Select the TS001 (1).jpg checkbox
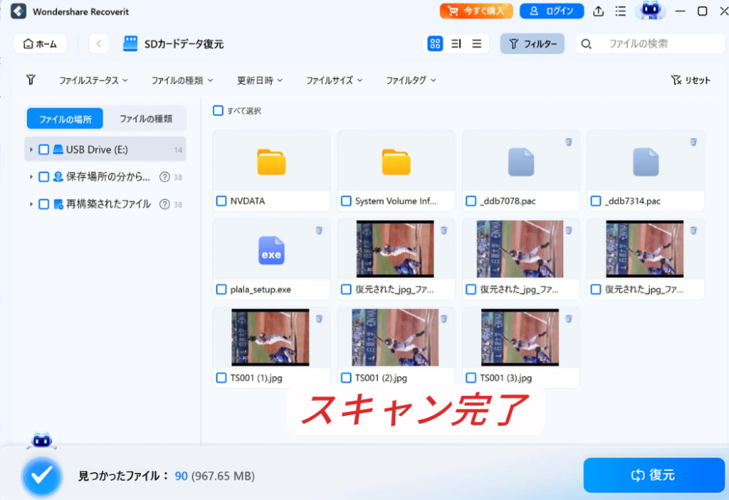The height and width of the screenshot is (500, 729). pyautogui.click(x=221, y=377)
